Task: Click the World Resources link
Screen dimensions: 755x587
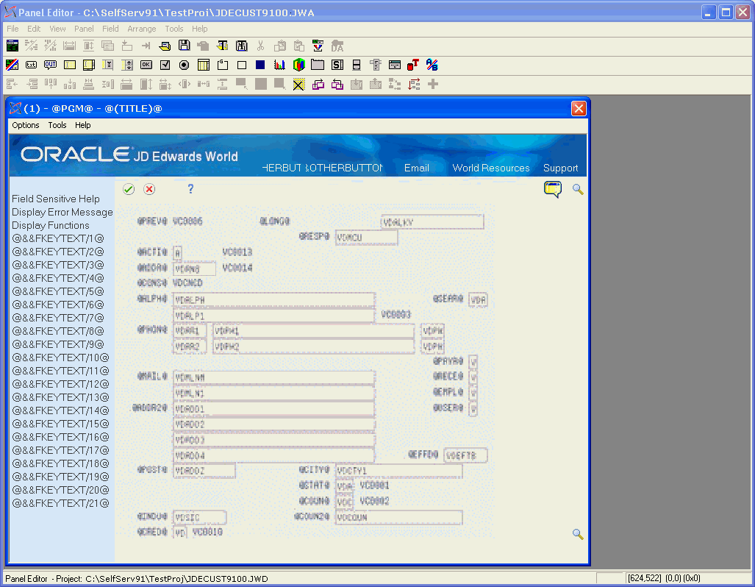Action: point(490,168)
